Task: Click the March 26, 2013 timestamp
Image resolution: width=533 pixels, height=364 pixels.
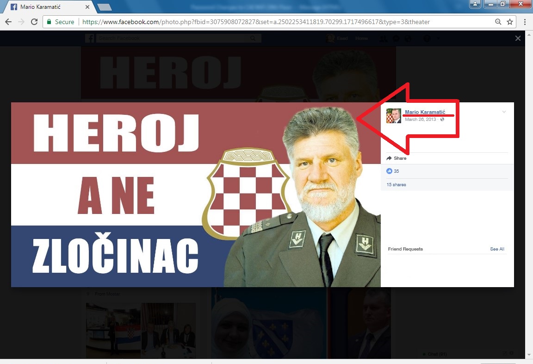Action: 420,119
